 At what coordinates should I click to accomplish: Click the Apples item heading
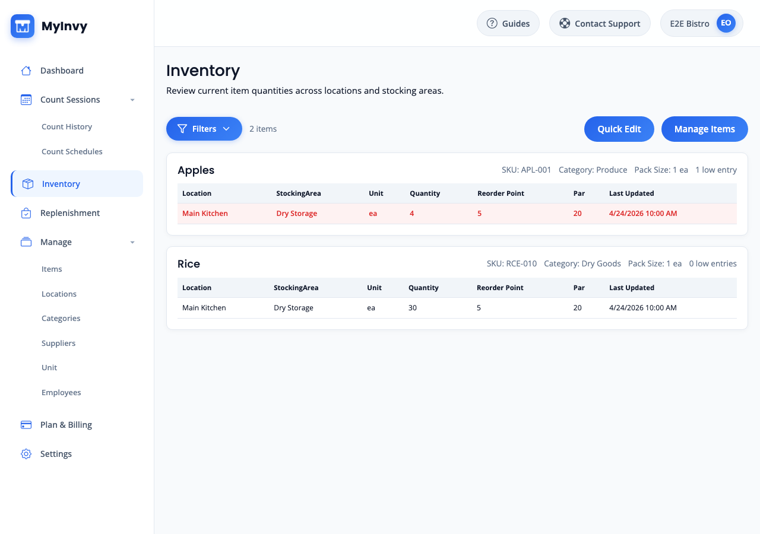[196, 170]
